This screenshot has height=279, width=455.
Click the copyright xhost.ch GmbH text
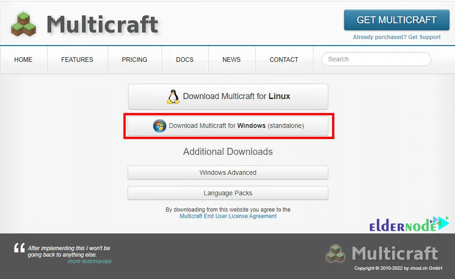tap(398, 268)
